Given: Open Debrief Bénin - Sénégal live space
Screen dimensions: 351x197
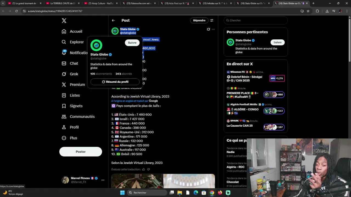Looking at the screenshot, I should pyautogui.click(x=256, y=77).
